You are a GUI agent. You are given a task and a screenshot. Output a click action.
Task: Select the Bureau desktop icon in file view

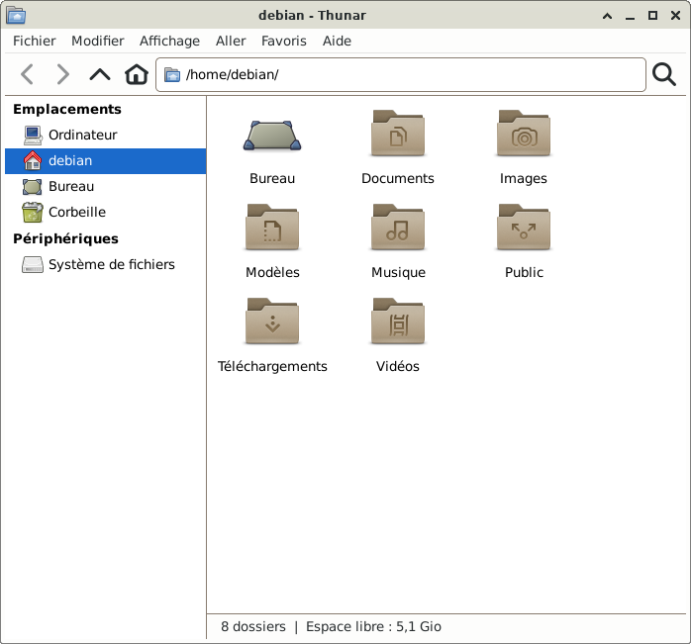272,136
